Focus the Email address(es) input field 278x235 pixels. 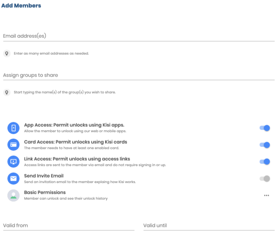(x=139, y=36)
